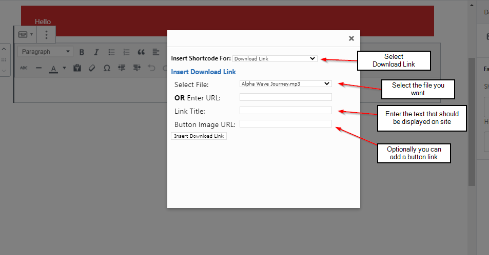The image size is (489, 255).
Task: Move block up with chevron arrow
Action: 4,49
